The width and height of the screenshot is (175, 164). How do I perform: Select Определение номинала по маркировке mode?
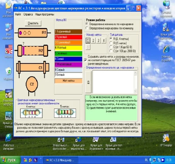pos(109,24)
